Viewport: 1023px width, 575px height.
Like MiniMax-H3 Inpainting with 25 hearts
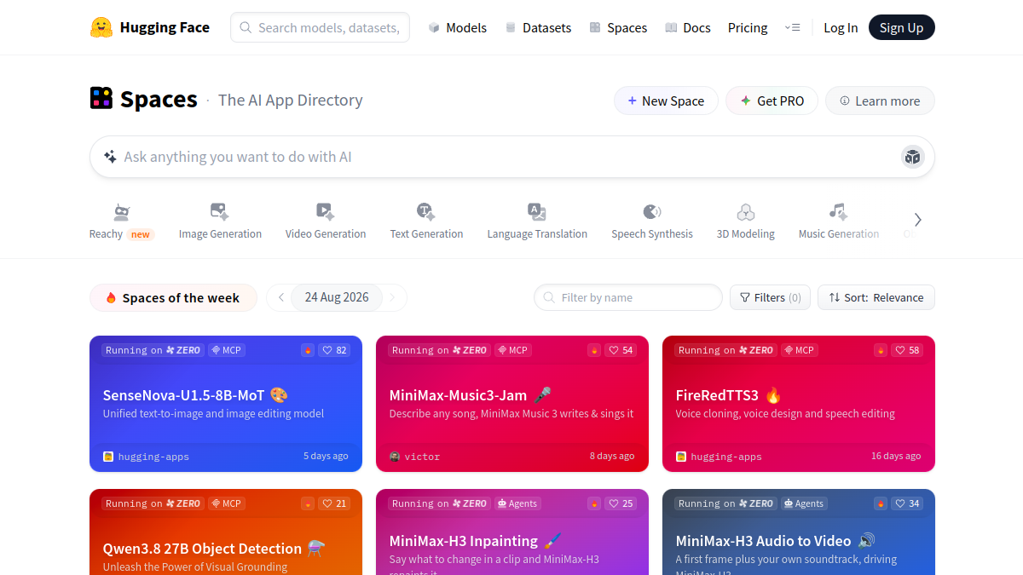621,503
